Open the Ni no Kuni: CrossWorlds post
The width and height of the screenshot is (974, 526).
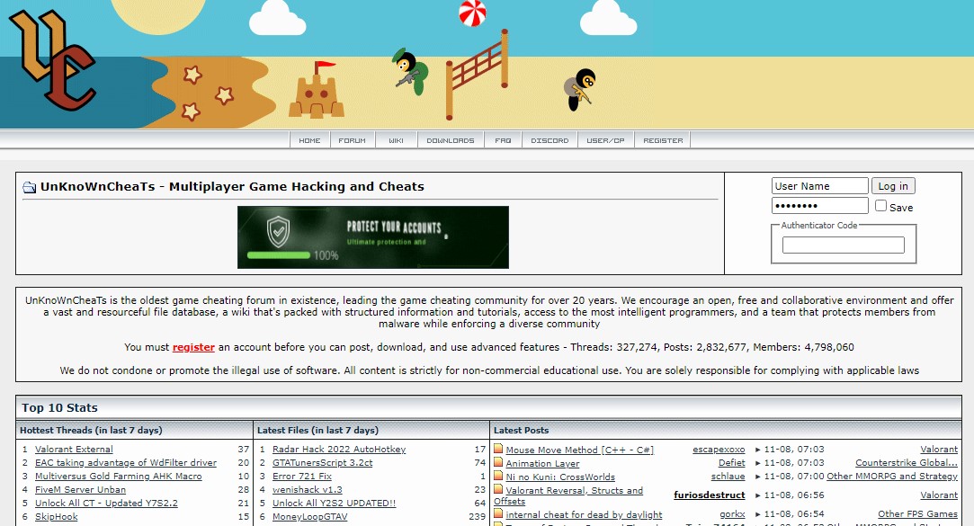pos(560,477)
